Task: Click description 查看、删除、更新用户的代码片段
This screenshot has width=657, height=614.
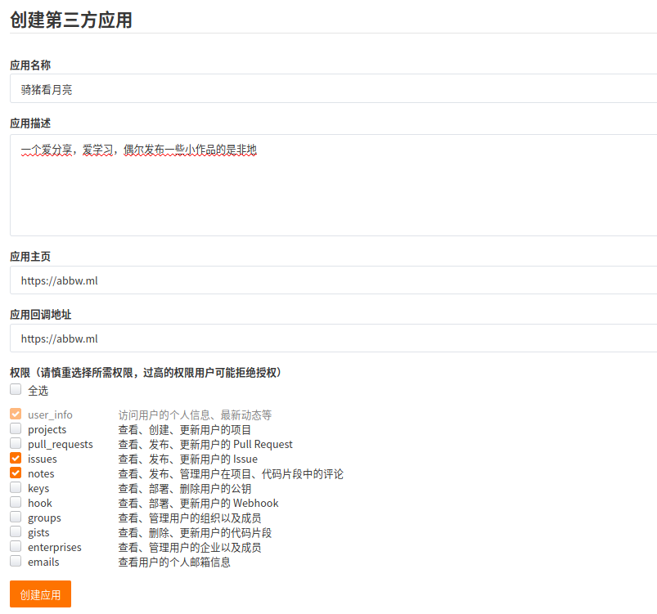Action: 195,533
